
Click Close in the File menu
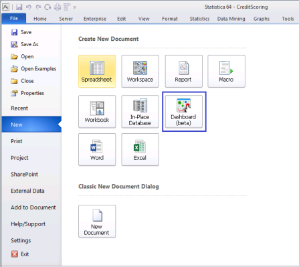click(22, 81)
